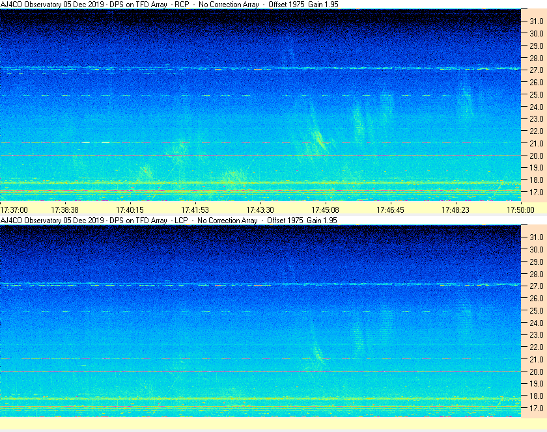
Task: Click the RCP spectrogram title text
Action: pyautogui.click(x=169, y=5)
